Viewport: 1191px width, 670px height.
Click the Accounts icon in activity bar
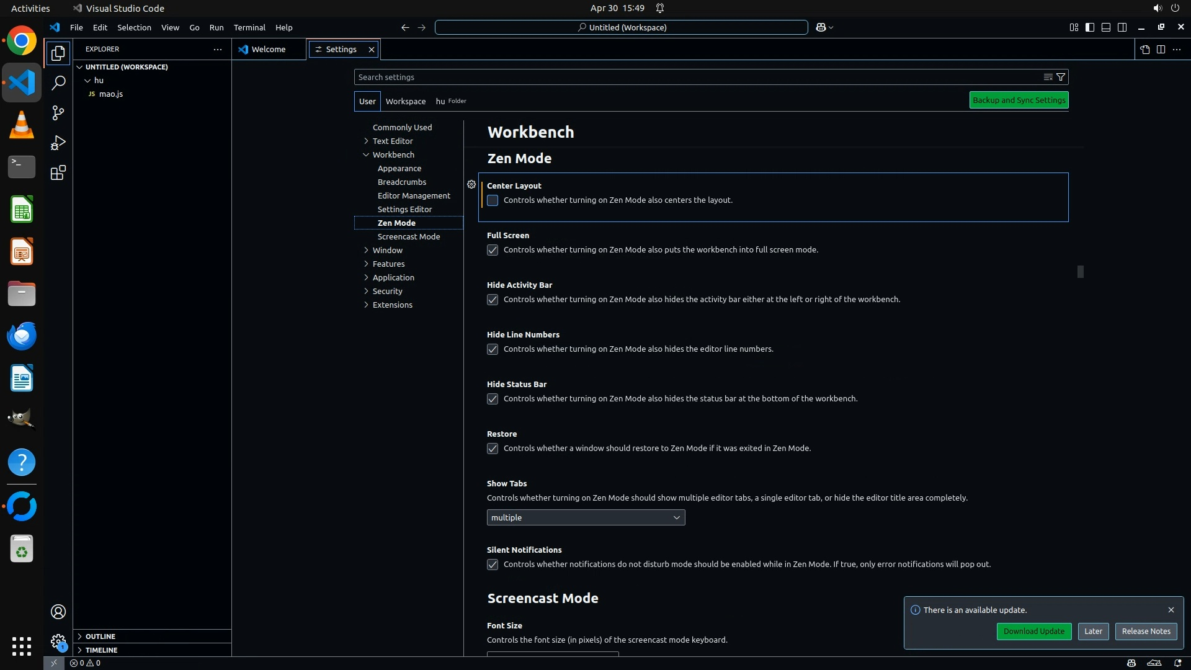click(58, 612)
